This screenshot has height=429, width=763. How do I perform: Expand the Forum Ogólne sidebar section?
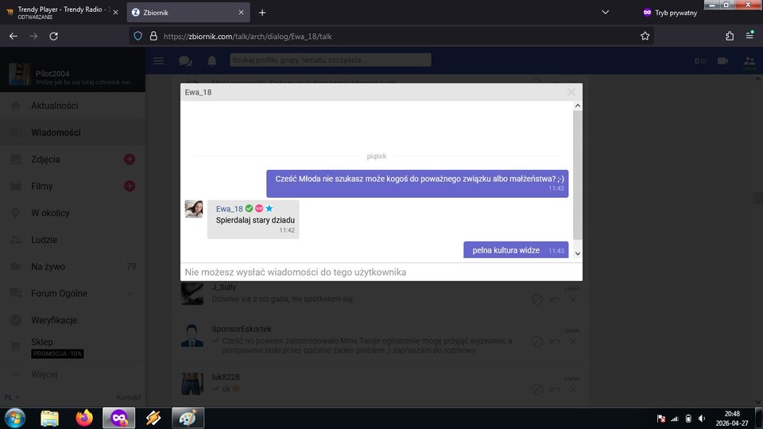click(x=130, y=293)
